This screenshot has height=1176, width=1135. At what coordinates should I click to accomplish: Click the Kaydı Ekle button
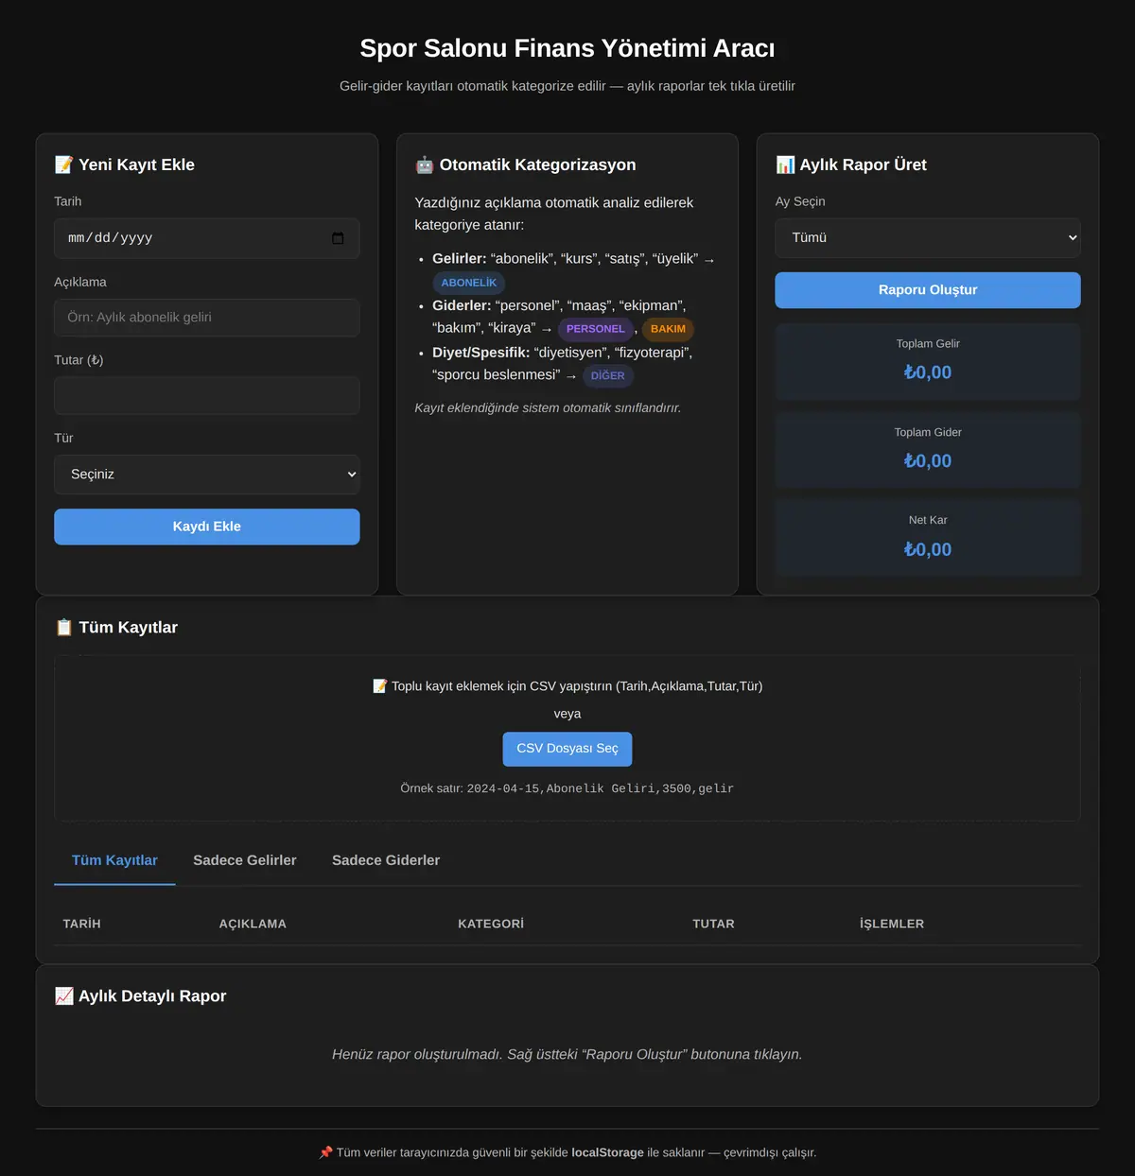(207, 527)
